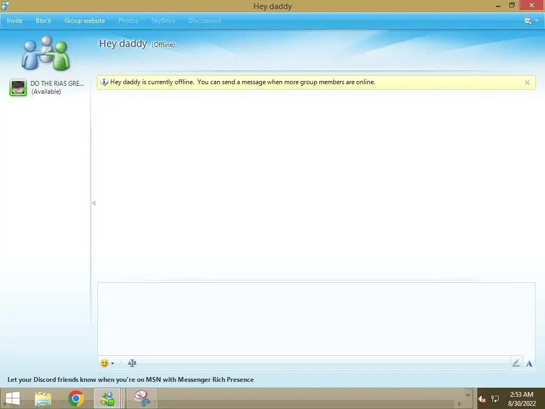The height and width of the screenshot is (409, 545).
Task: Open the emoticon picker smiley icon
Action: (x=104, y=363)
